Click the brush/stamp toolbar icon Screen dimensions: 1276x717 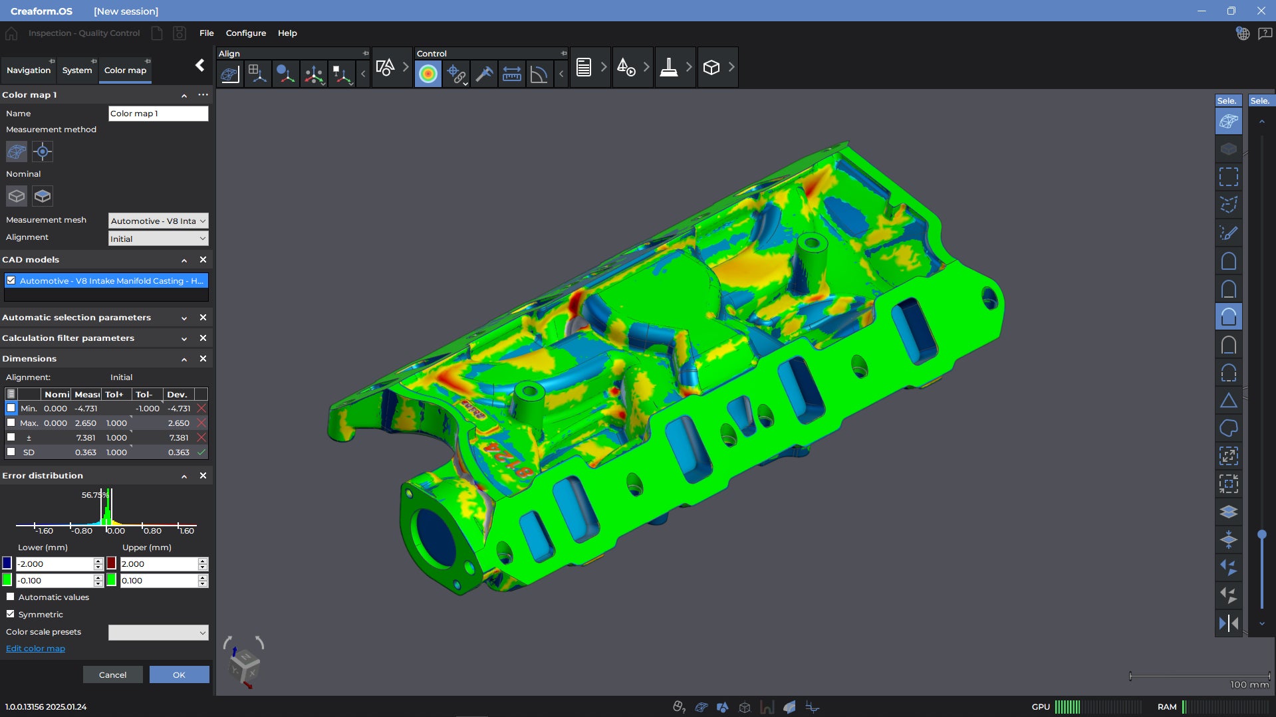[x=669, y=67]
